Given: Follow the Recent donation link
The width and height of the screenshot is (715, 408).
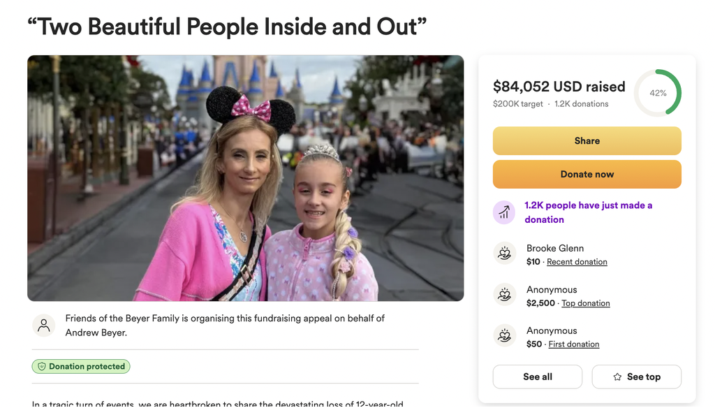Looking at the screenshot, I should [577, 262].
